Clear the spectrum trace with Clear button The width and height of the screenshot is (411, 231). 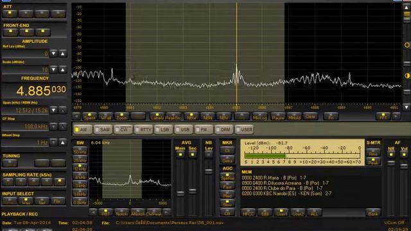coord(310,116)
